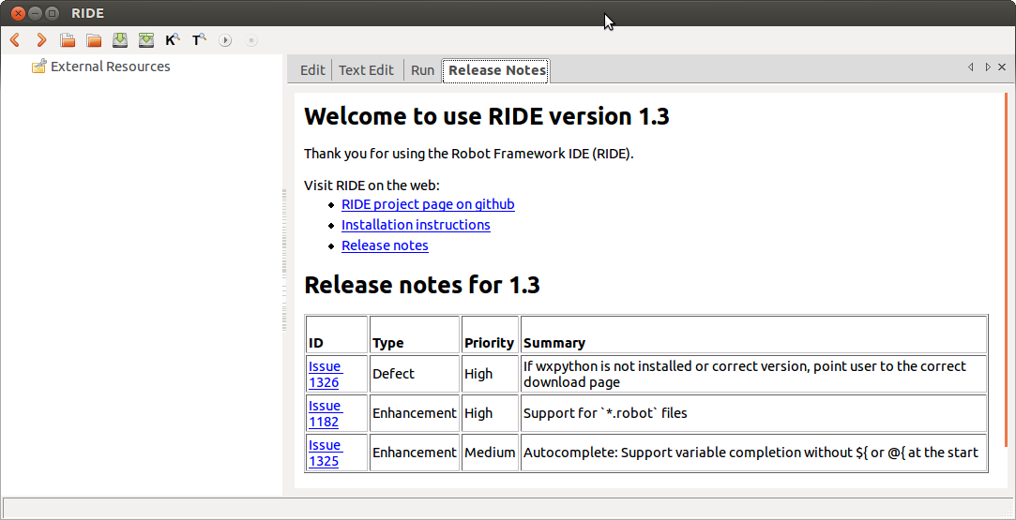
Task: Stop test run with the stop icon
Action: tap(251, 40)
